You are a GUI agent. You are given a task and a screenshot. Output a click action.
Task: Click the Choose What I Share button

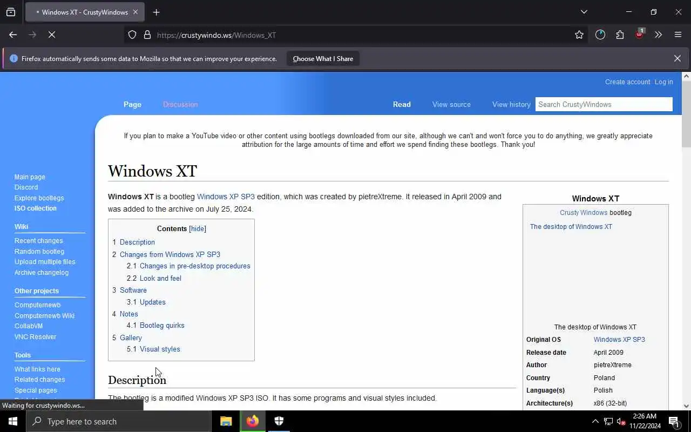323,58
